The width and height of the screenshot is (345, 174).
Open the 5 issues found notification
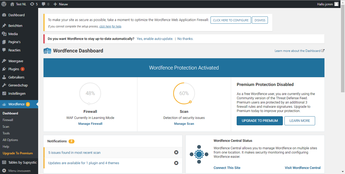click(74, 153)
